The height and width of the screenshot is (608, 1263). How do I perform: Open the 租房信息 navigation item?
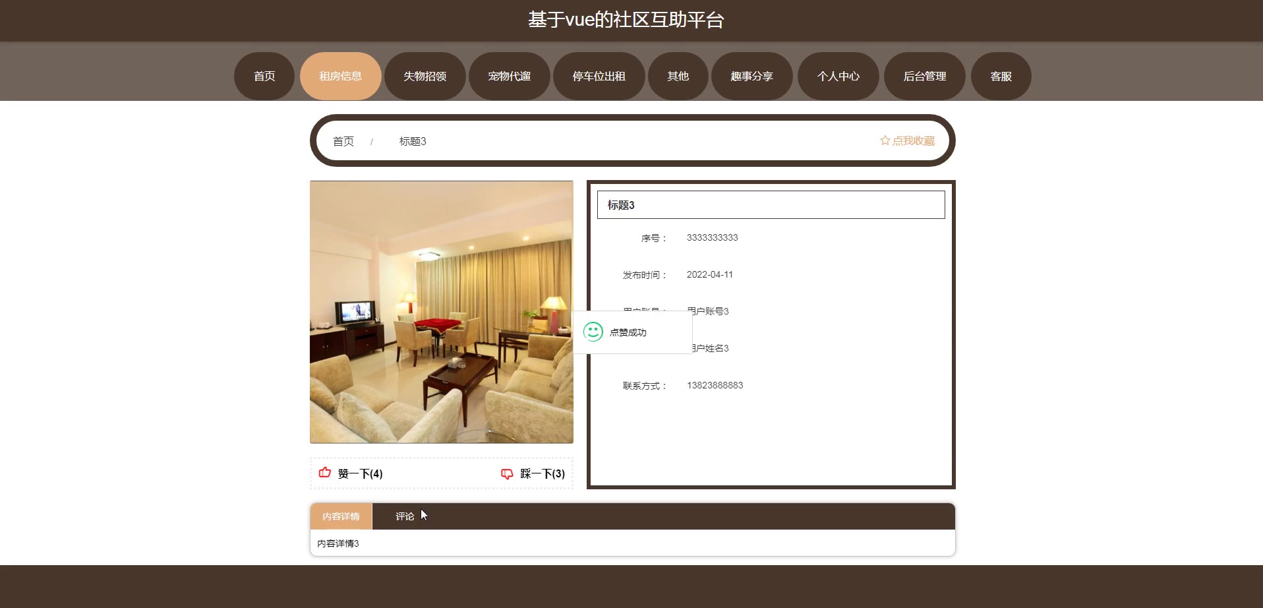click(x=341, y=76)
